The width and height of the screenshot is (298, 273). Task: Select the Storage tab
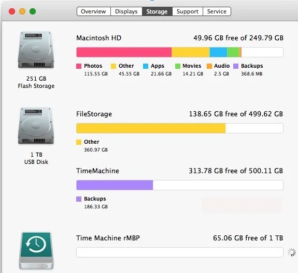tap(157, 11)
